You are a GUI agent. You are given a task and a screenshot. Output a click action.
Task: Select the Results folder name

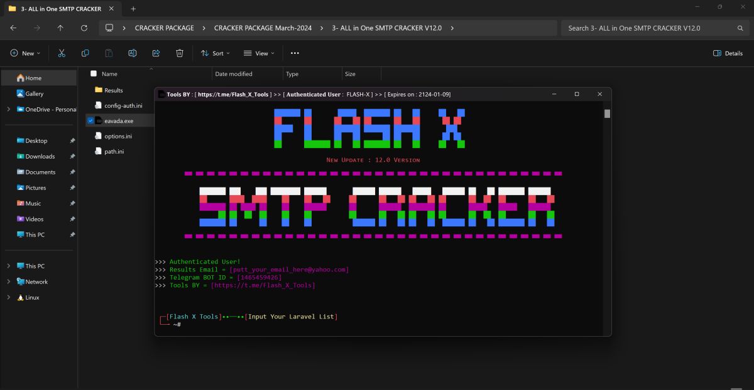(x=114, y=90)
